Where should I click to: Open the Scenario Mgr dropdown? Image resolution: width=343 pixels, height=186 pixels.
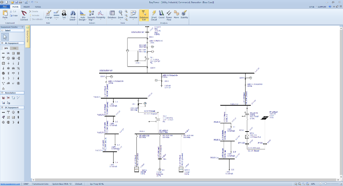(91, 15)
